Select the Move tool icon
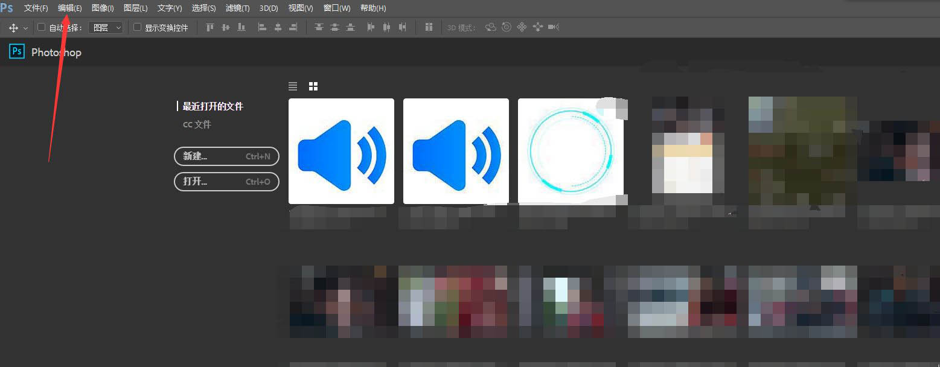 point(13,28)
